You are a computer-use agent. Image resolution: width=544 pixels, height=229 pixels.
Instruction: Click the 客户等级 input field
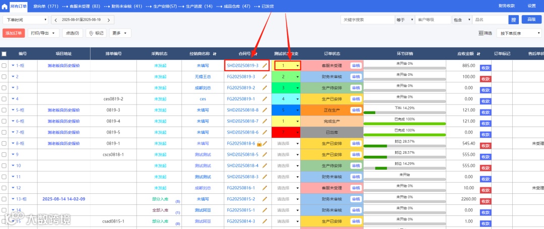(433, 20)
